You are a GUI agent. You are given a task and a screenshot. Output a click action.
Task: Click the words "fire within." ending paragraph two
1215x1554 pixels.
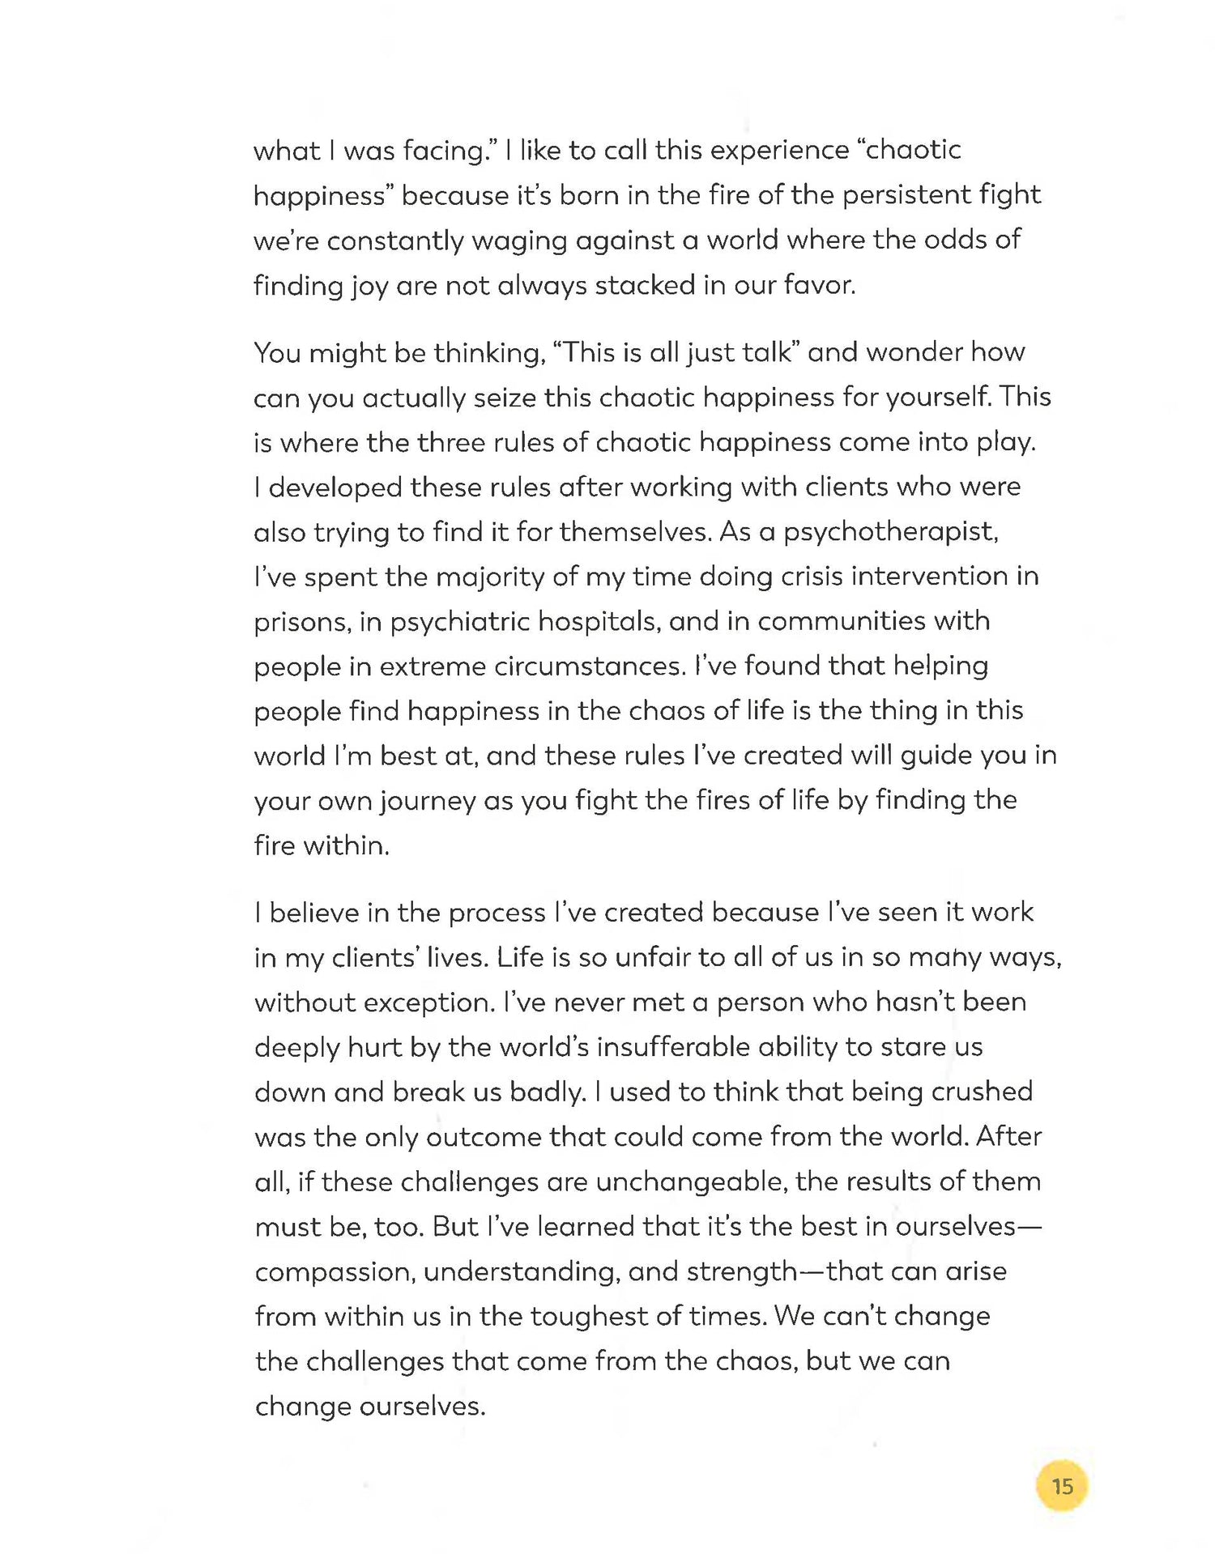point(322,846)
